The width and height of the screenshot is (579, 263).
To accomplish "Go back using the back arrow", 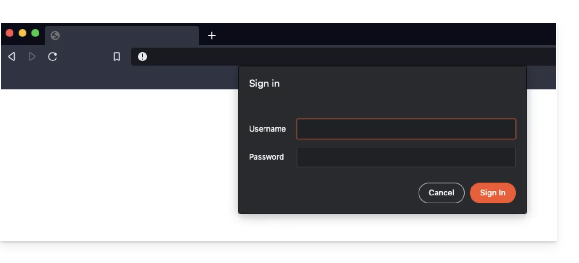I will 12,57.
